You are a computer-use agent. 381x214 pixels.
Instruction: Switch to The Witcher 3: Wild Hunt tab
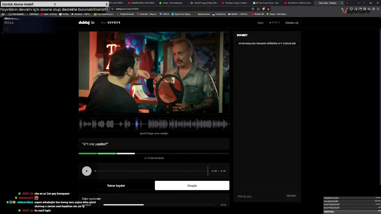coord(297,3)
